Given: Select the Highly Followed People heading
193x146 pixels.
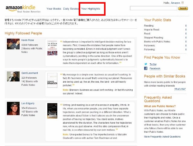Looking at the screenshot, I should (x=23, y=33).
